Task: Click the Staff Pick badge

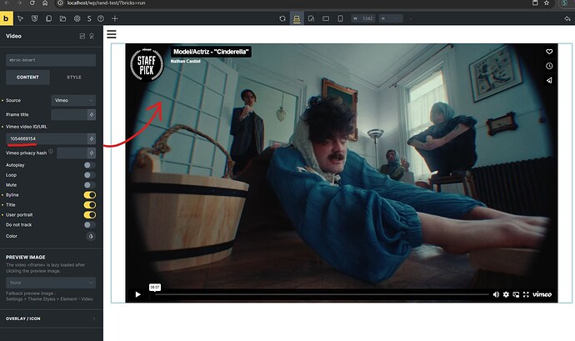Action: tap(147, 64)
